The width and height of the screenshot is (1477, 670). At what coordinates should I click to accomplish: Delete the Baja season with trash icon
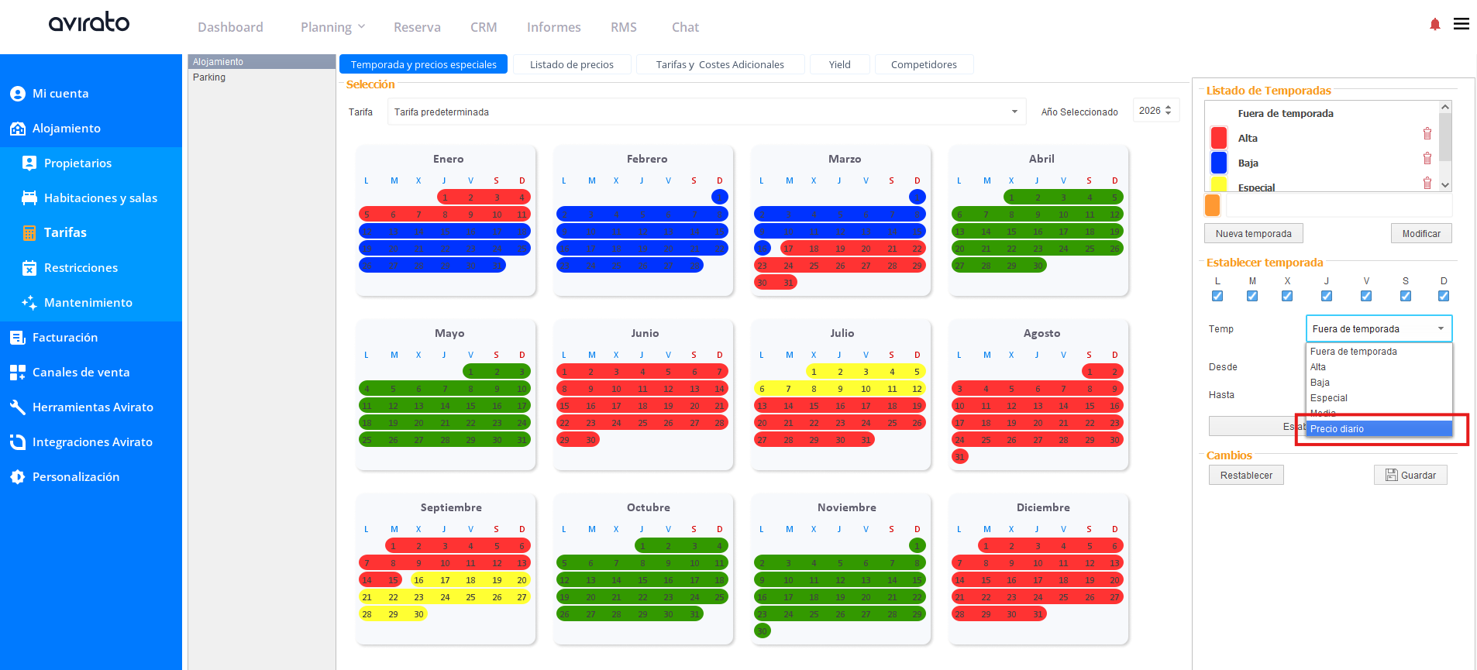tap(1427, 159)
